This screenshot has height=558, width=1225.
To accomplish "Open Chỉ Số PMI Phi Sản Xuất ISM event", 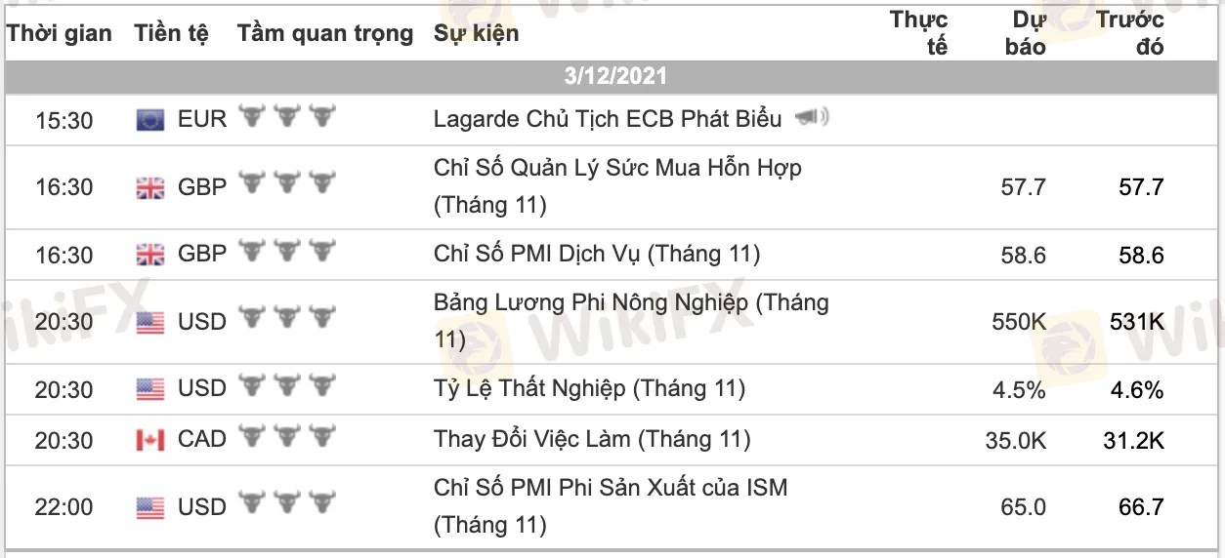I will [611, 488].
